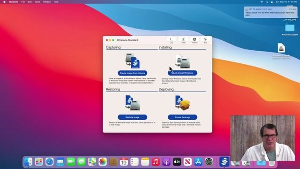Open Finder from the Dock
The image size is (300, 169).
(28, 161)
